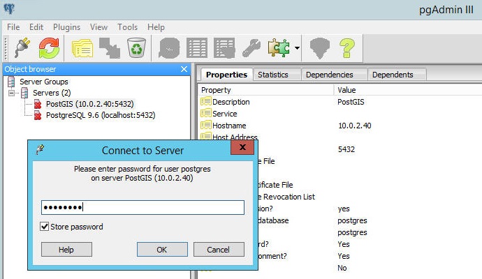Click the Host Address property row
This screenshot has height=279, width=482.
(235, 137)
